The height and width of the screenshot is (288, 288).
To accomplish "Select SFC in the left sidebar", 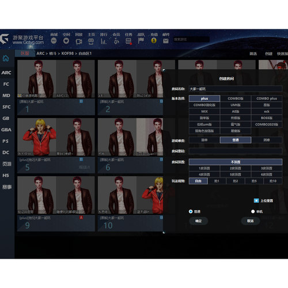I will tap(6, 107).
